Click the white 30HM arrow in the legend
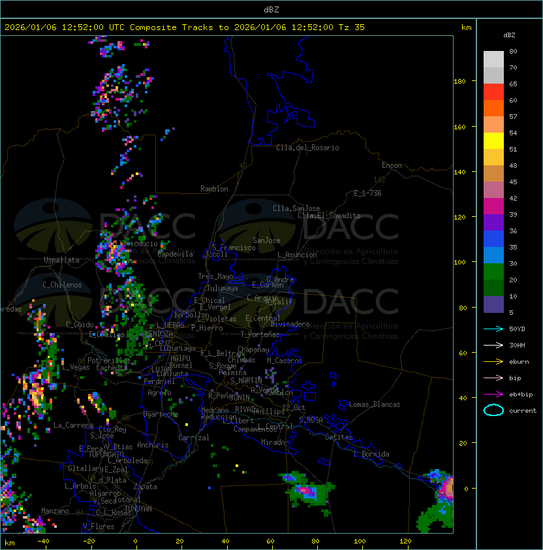 point(493,346)
